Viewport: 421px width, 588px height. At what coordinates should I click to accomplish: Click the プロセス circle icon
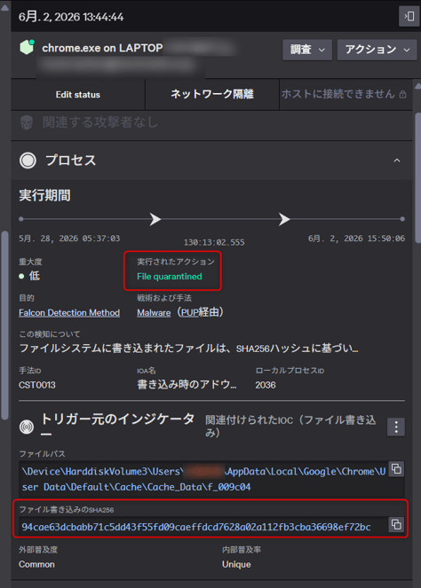coord(28,161)
